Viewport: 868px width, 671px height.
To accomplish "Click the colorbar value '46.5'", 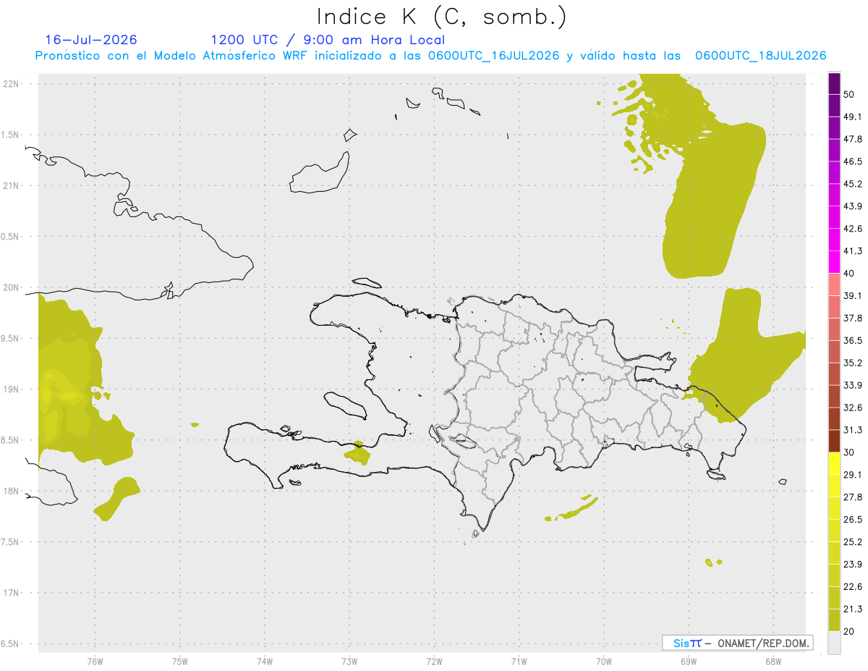I will coord(853,161).
